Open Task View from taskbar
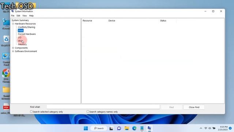The height and width of the screenshot is (132, 234). point(111,128)
